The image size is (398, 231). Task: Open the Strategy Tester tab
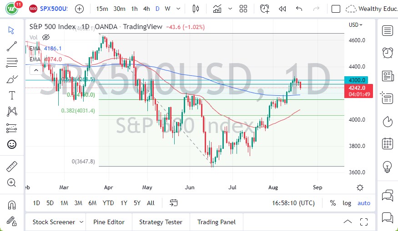[161, 222]
